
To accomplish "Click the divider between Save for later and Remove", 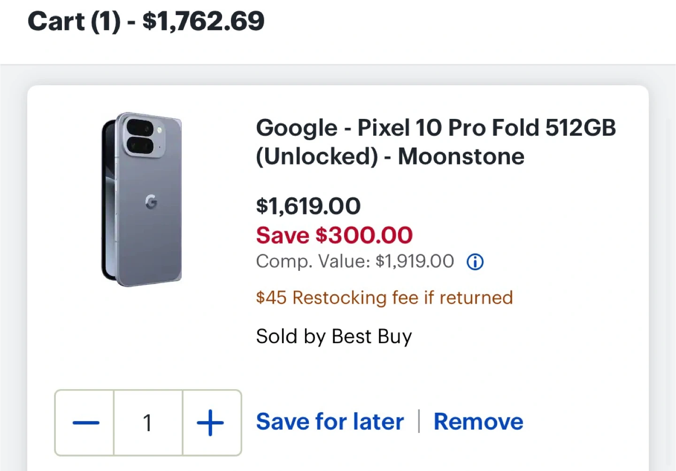I will pyautogui.click(x=419, y=421).
